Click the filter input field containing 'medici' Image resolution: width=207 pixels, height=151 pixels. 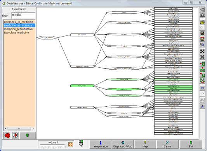23,15
